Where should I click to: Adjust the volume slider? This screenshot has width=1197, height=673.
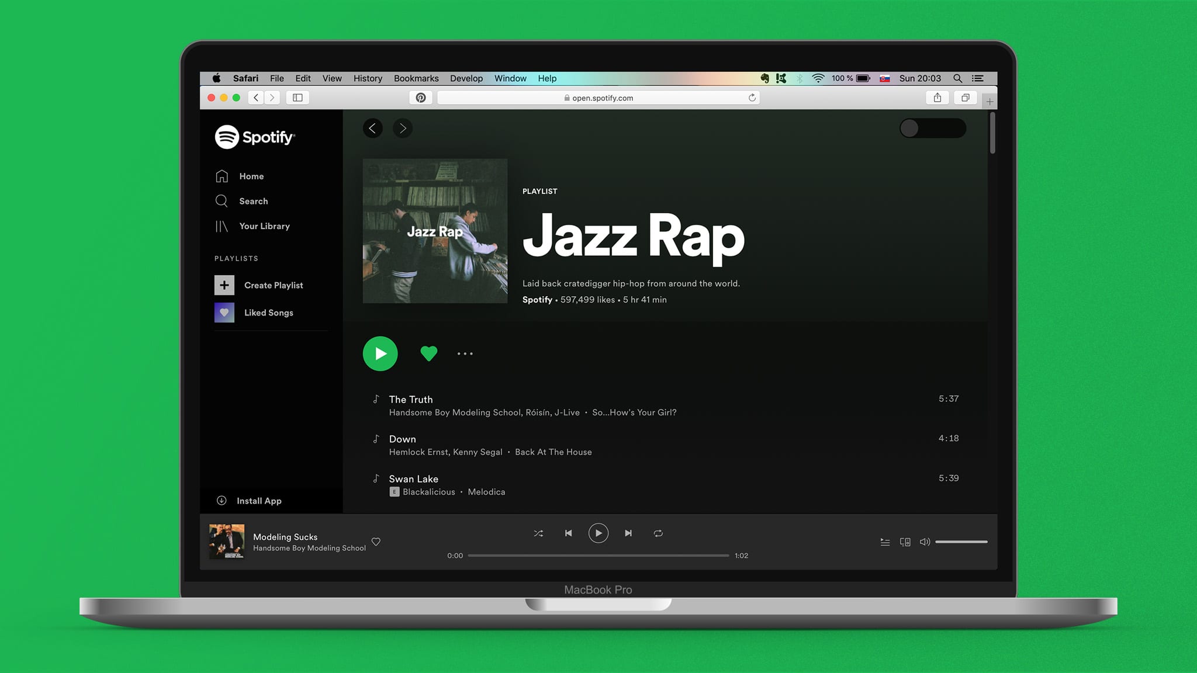click(x=961, y=542)
